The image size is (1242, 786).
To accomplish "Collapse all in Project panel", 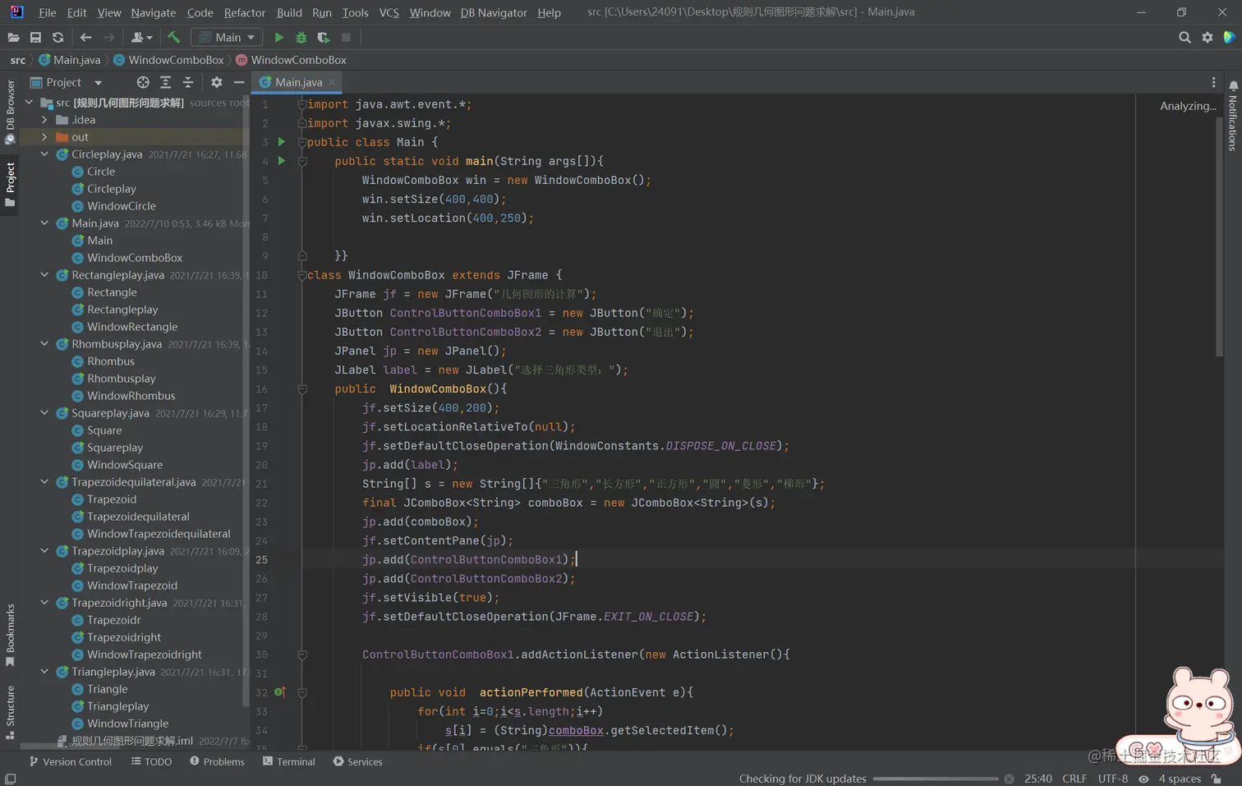I will click(187, 82).
